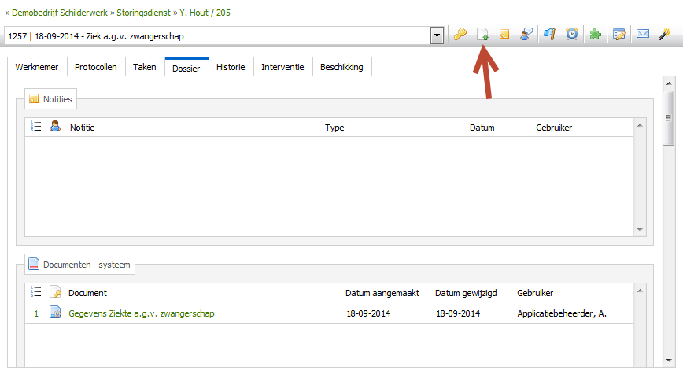Click the yellow sticky note toolbar icon

[505, 35]
